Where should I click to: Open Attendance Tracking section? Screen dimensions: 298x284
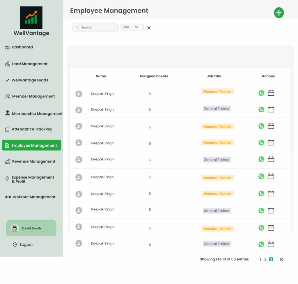tap(31, 129)
